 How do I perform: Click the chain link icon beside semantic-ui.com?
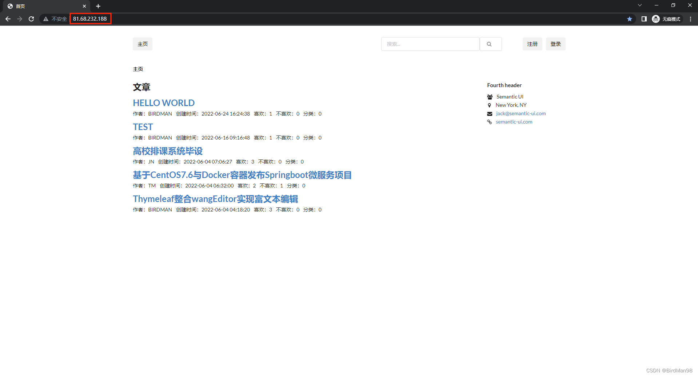[x=490, y=122]
